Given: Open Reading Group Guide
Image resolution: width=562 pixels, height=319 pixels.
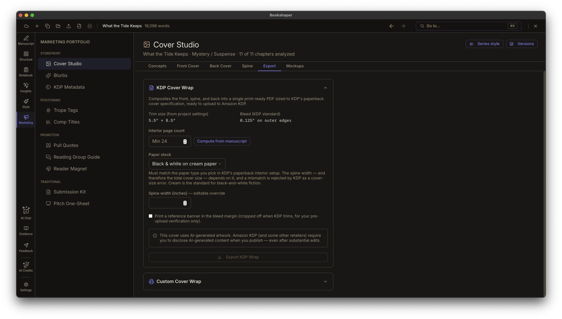Looking at the screenshot, I should click(84, 157).
